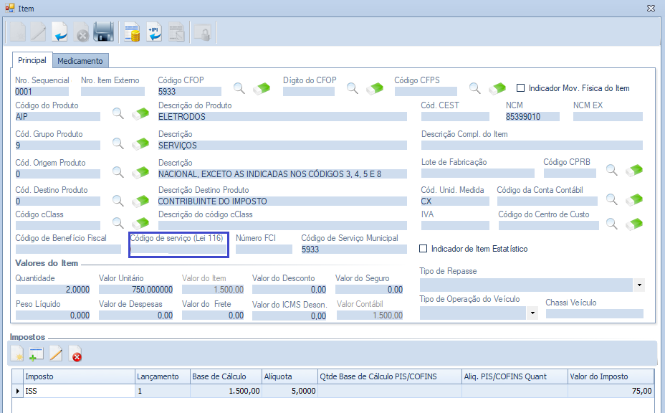
Task: Enable Indicador Mov. Física do Item checkbox
Action: pyautogui.click(x=521, y=88)
